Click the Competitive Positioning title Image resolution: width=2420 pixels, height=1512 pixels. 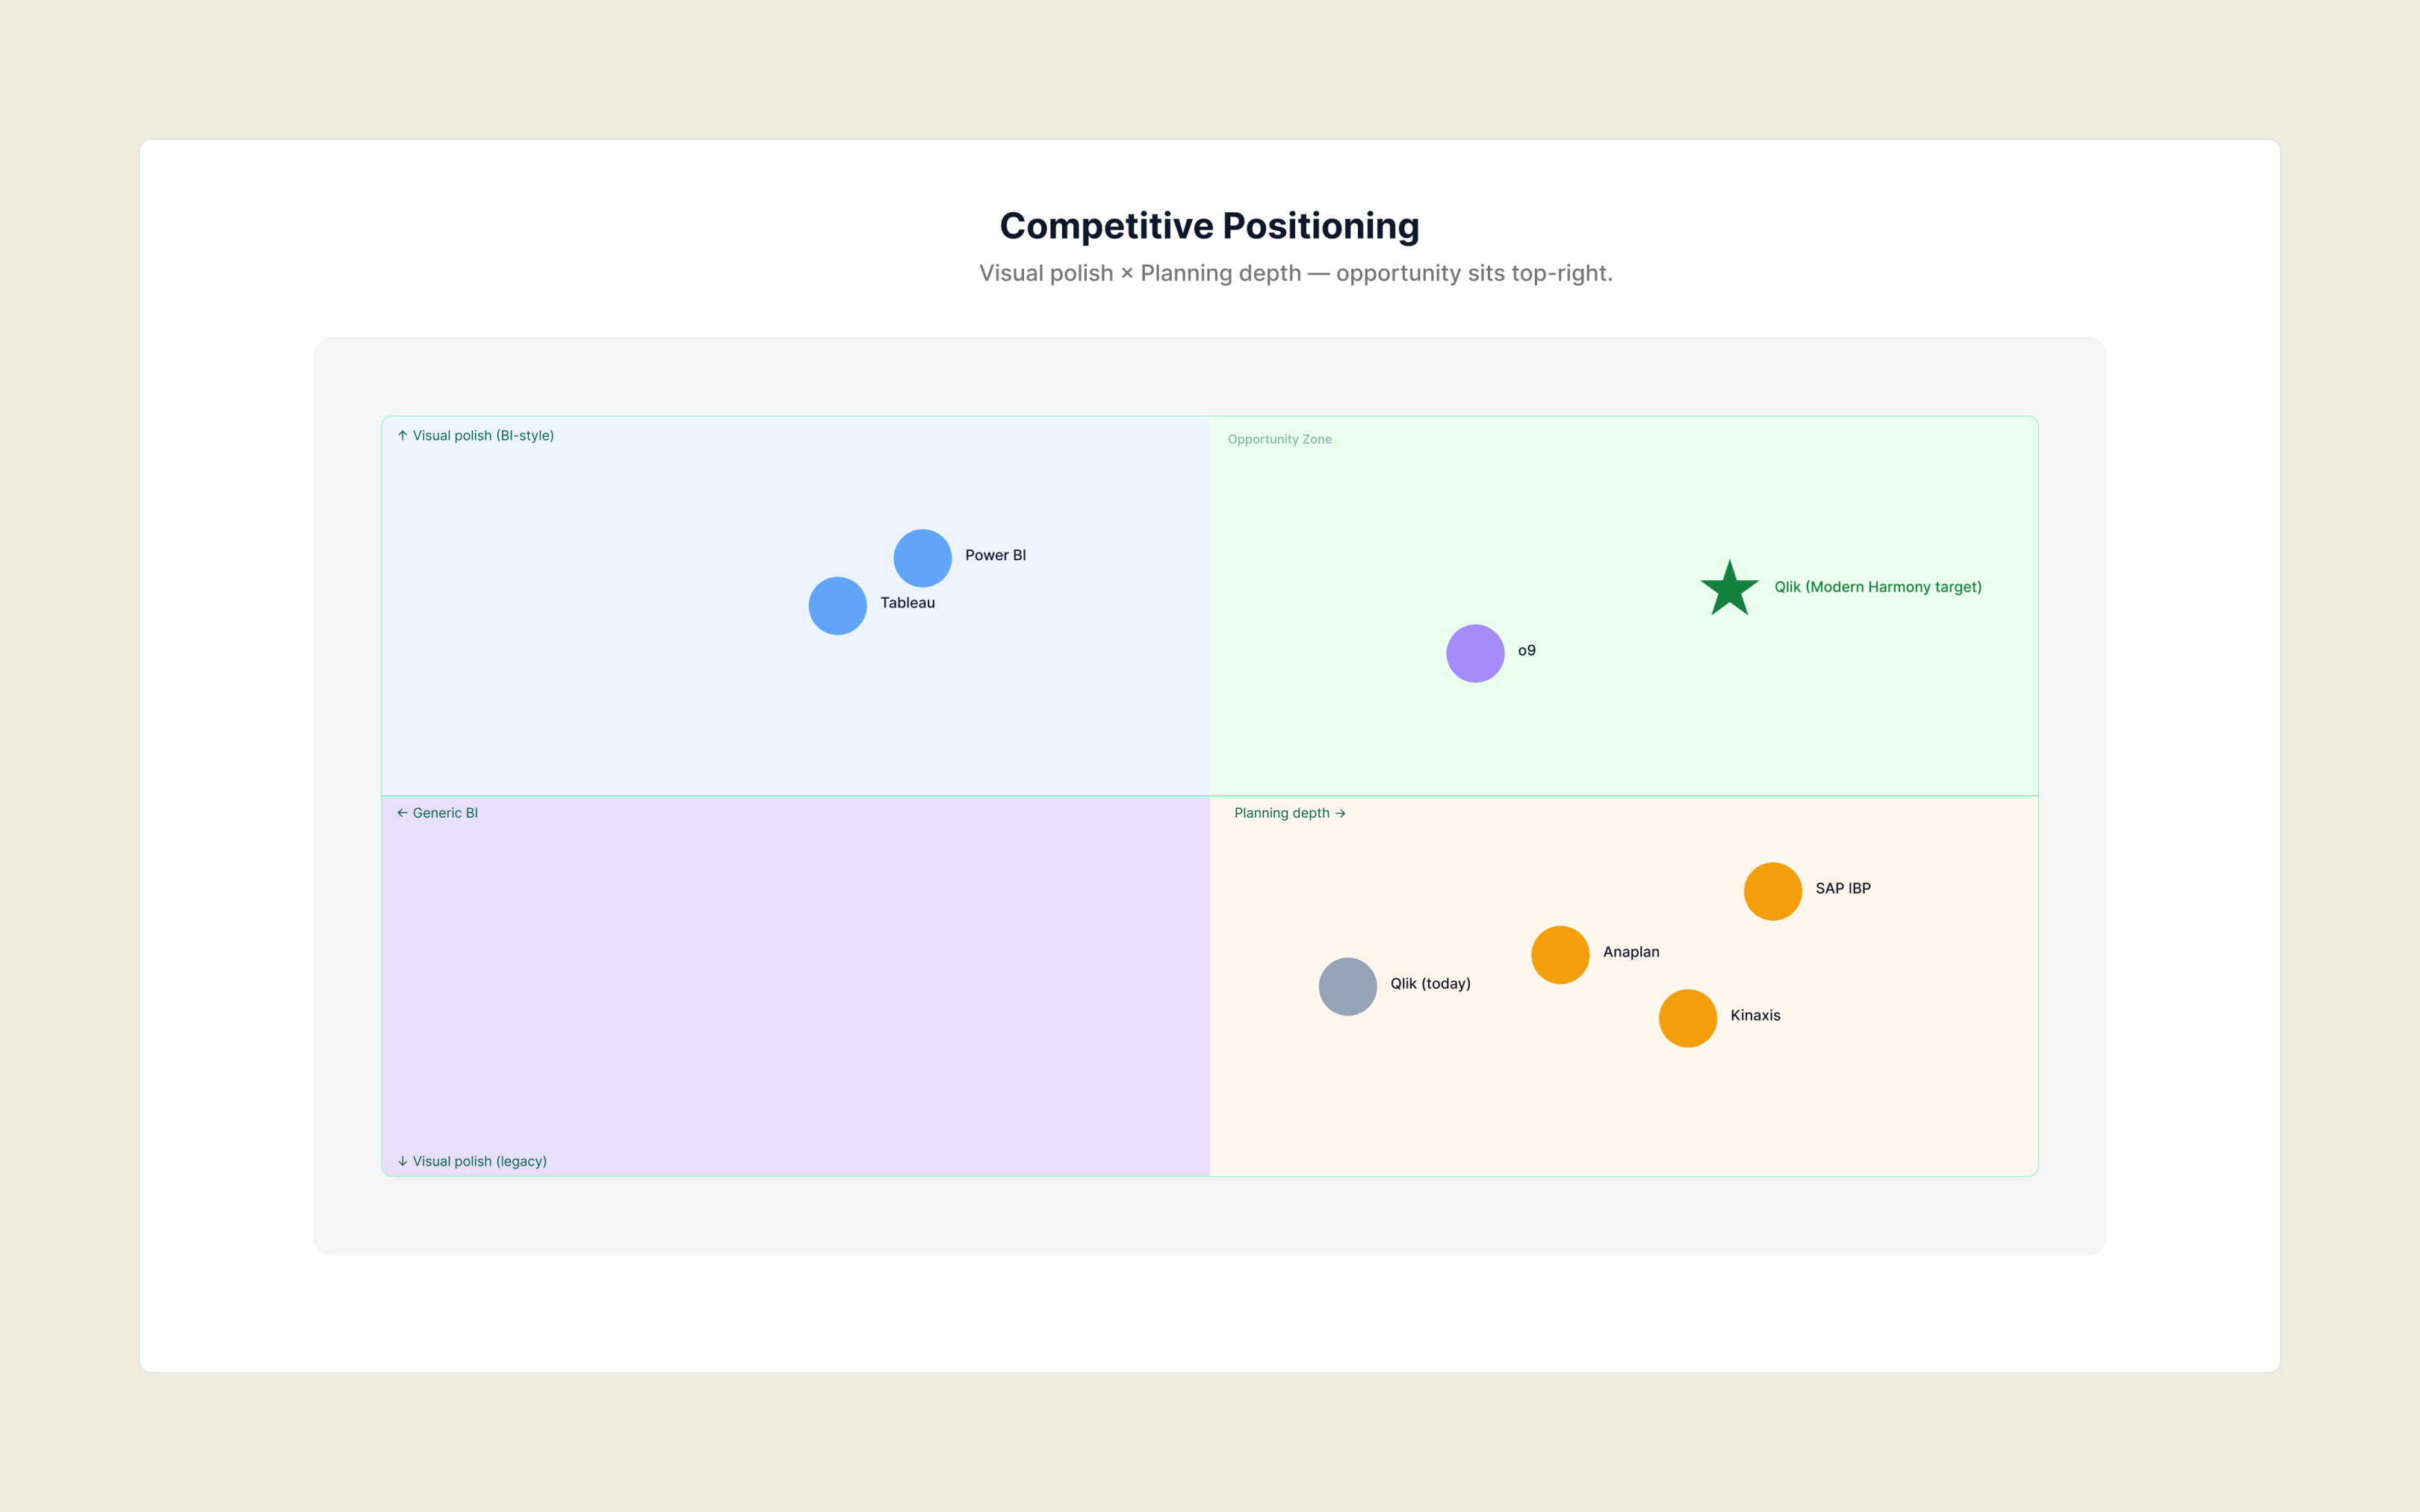click(x=1210, y=226)
